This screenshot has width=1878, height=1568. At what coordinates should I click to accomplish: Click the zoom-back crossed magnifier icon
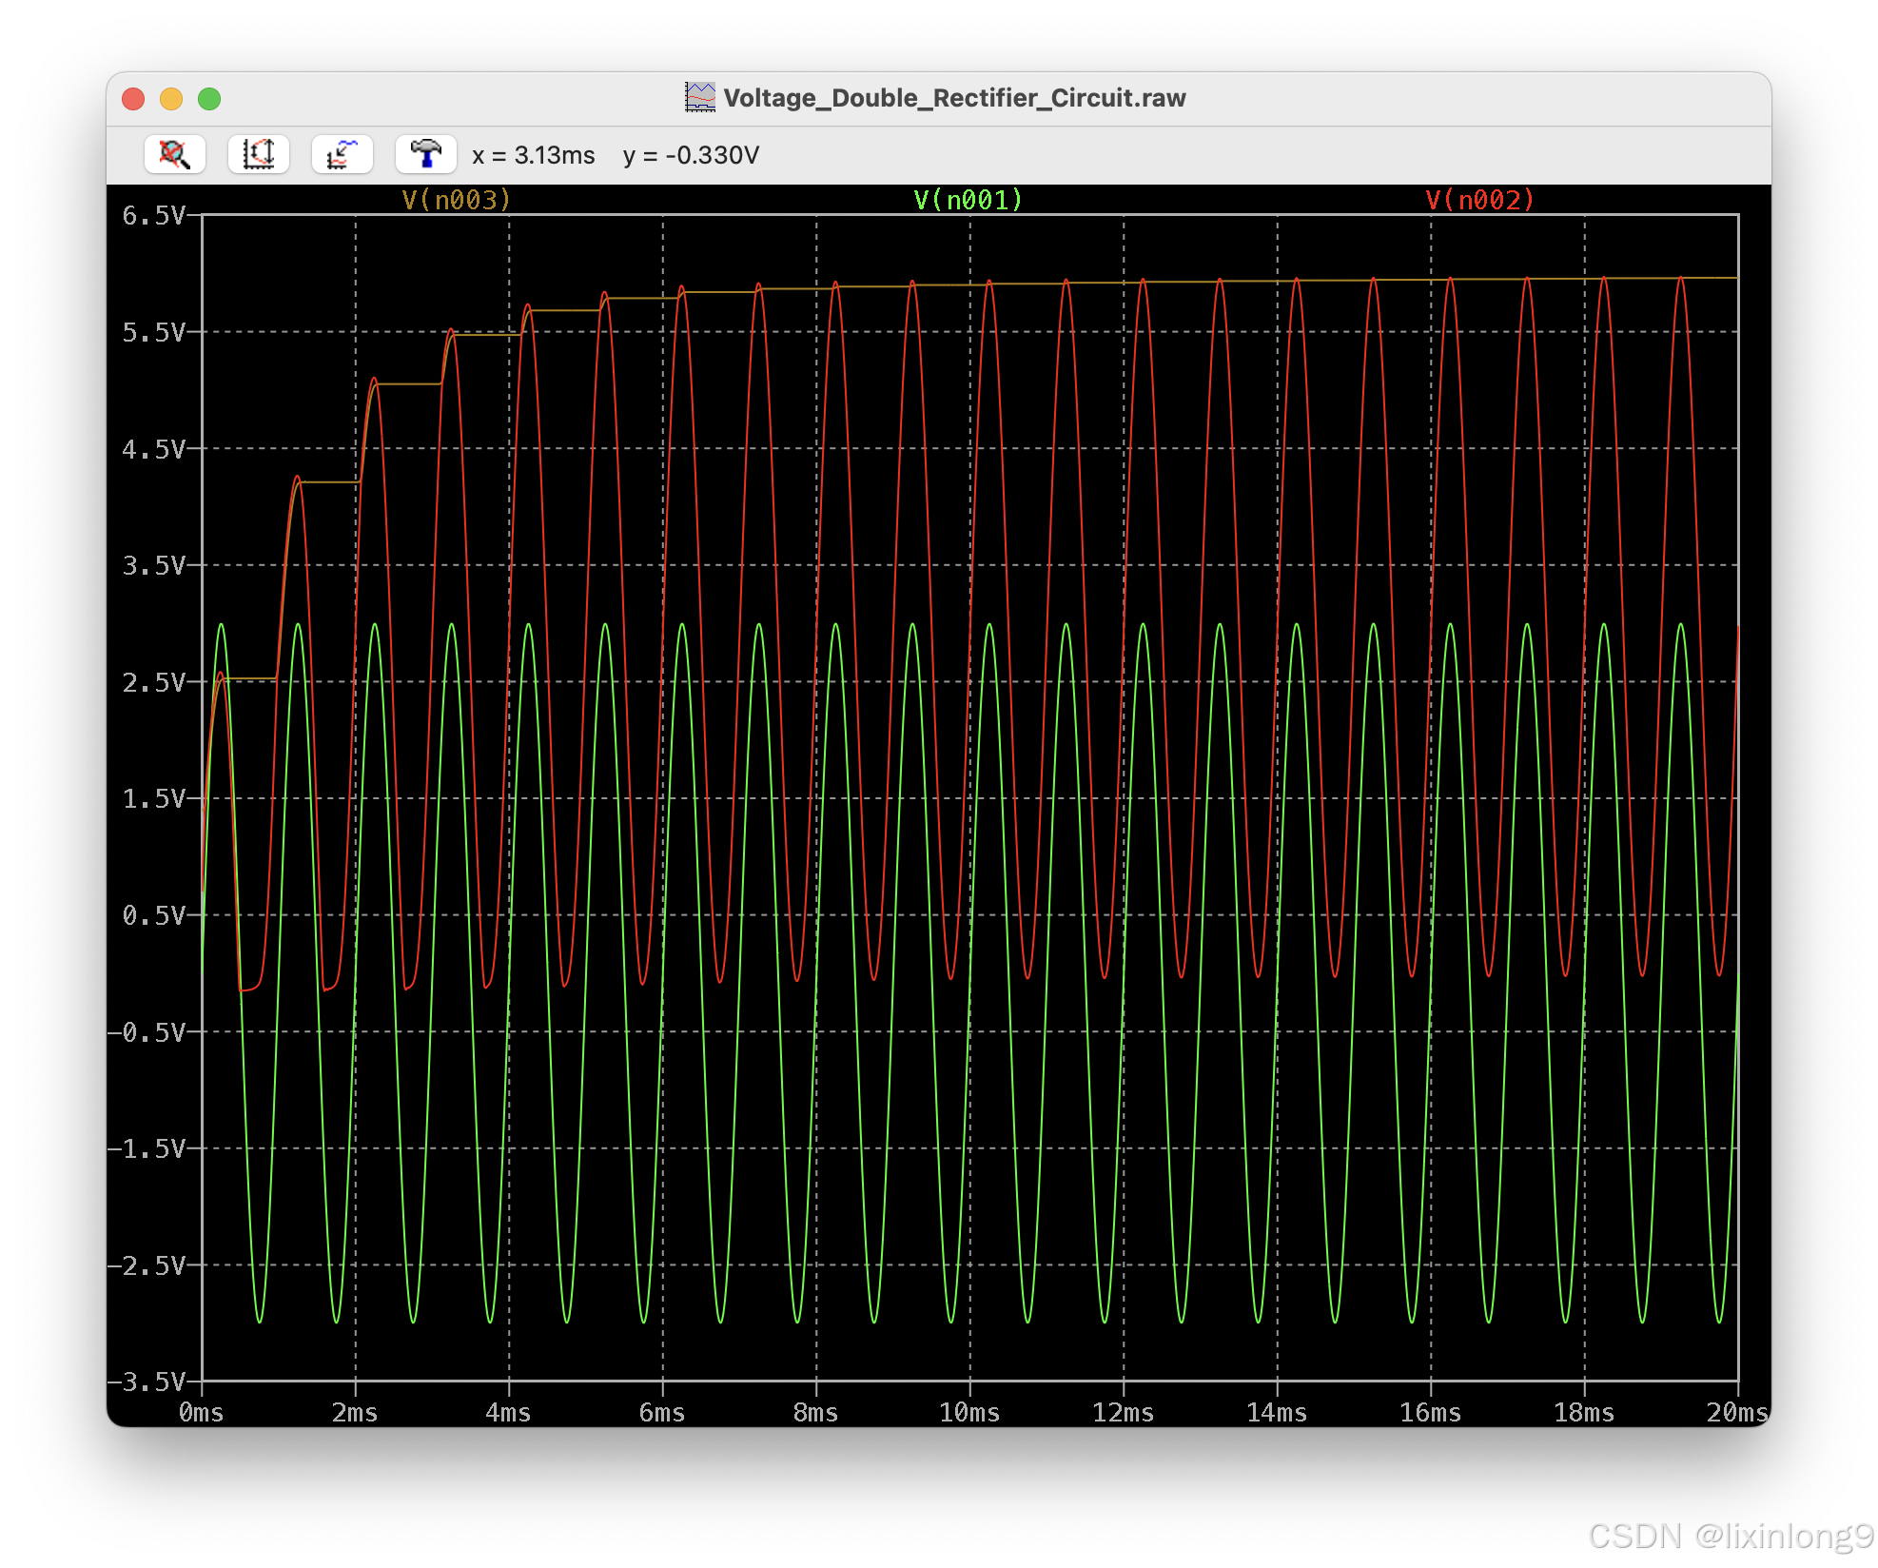175,154
